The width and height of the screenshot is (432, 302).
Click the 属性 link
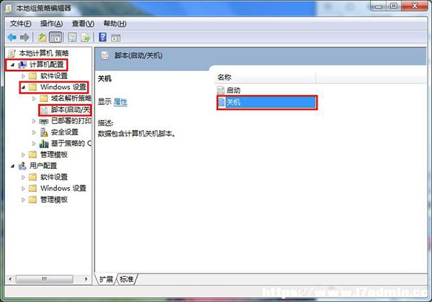click(120, 102)
